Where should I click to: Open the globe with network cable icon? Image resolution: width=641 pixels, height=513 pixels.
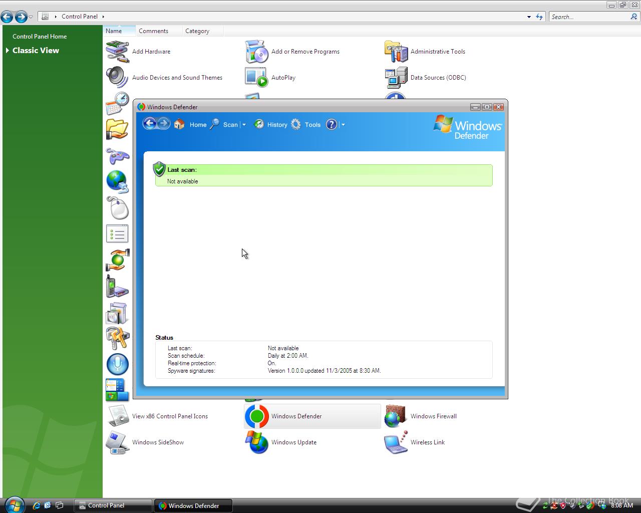click(118, 181)
